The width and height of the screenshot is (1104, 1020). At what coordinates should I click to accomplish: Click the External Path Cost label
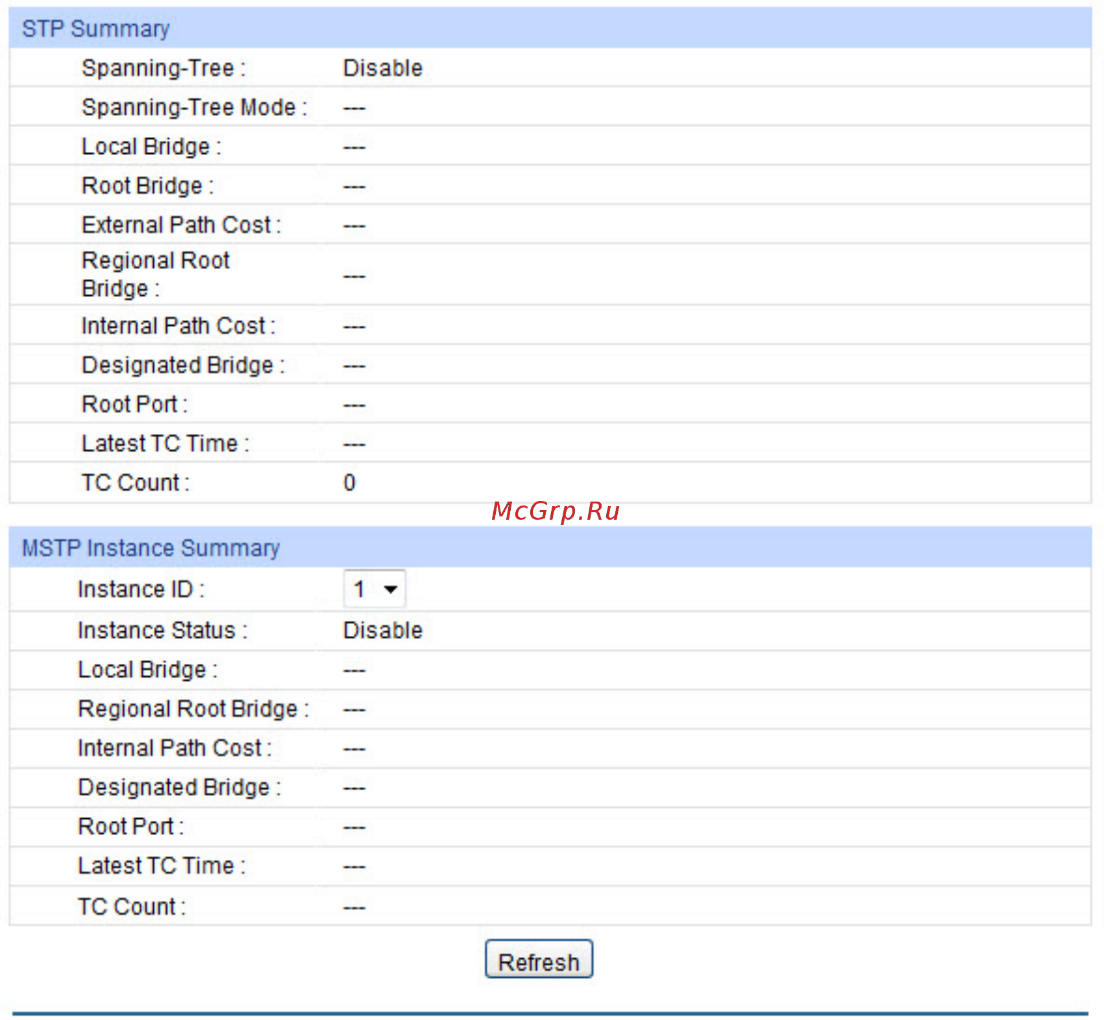pos(181,225)
